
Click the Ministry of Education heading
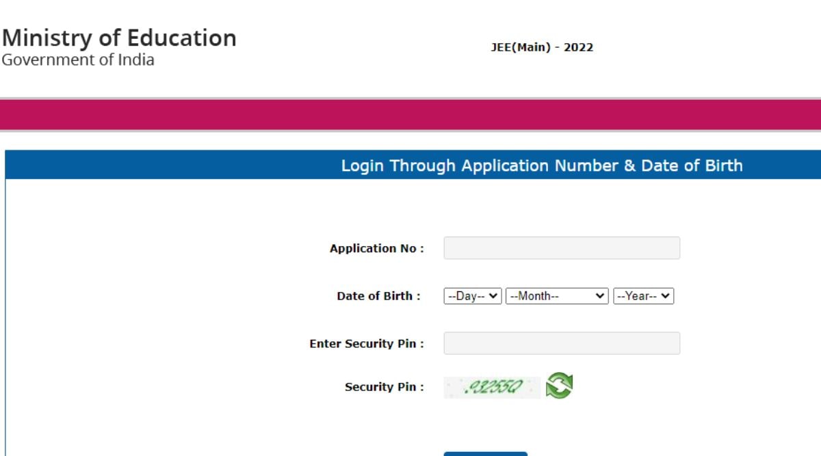coord(119,38)
